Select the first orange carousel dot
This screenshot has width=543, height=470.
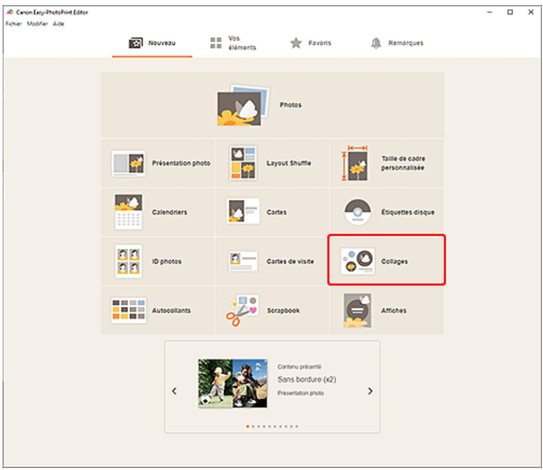(248, 427)
